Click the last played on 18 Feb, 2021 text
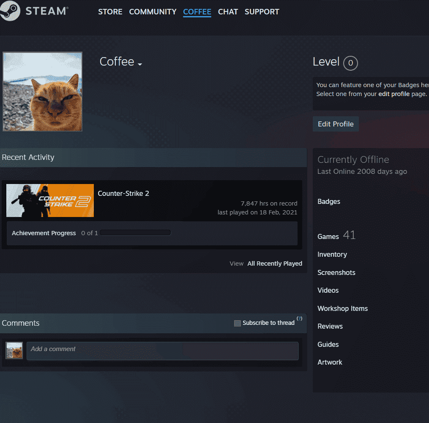429x423 pixels. [257, 212]
